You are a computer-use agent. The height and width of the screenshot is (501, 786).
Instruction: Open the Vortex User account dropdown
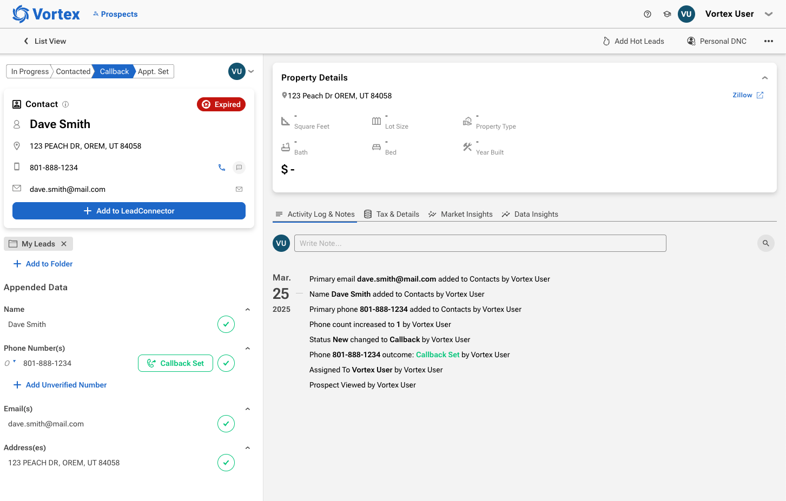tap(769, 14)
